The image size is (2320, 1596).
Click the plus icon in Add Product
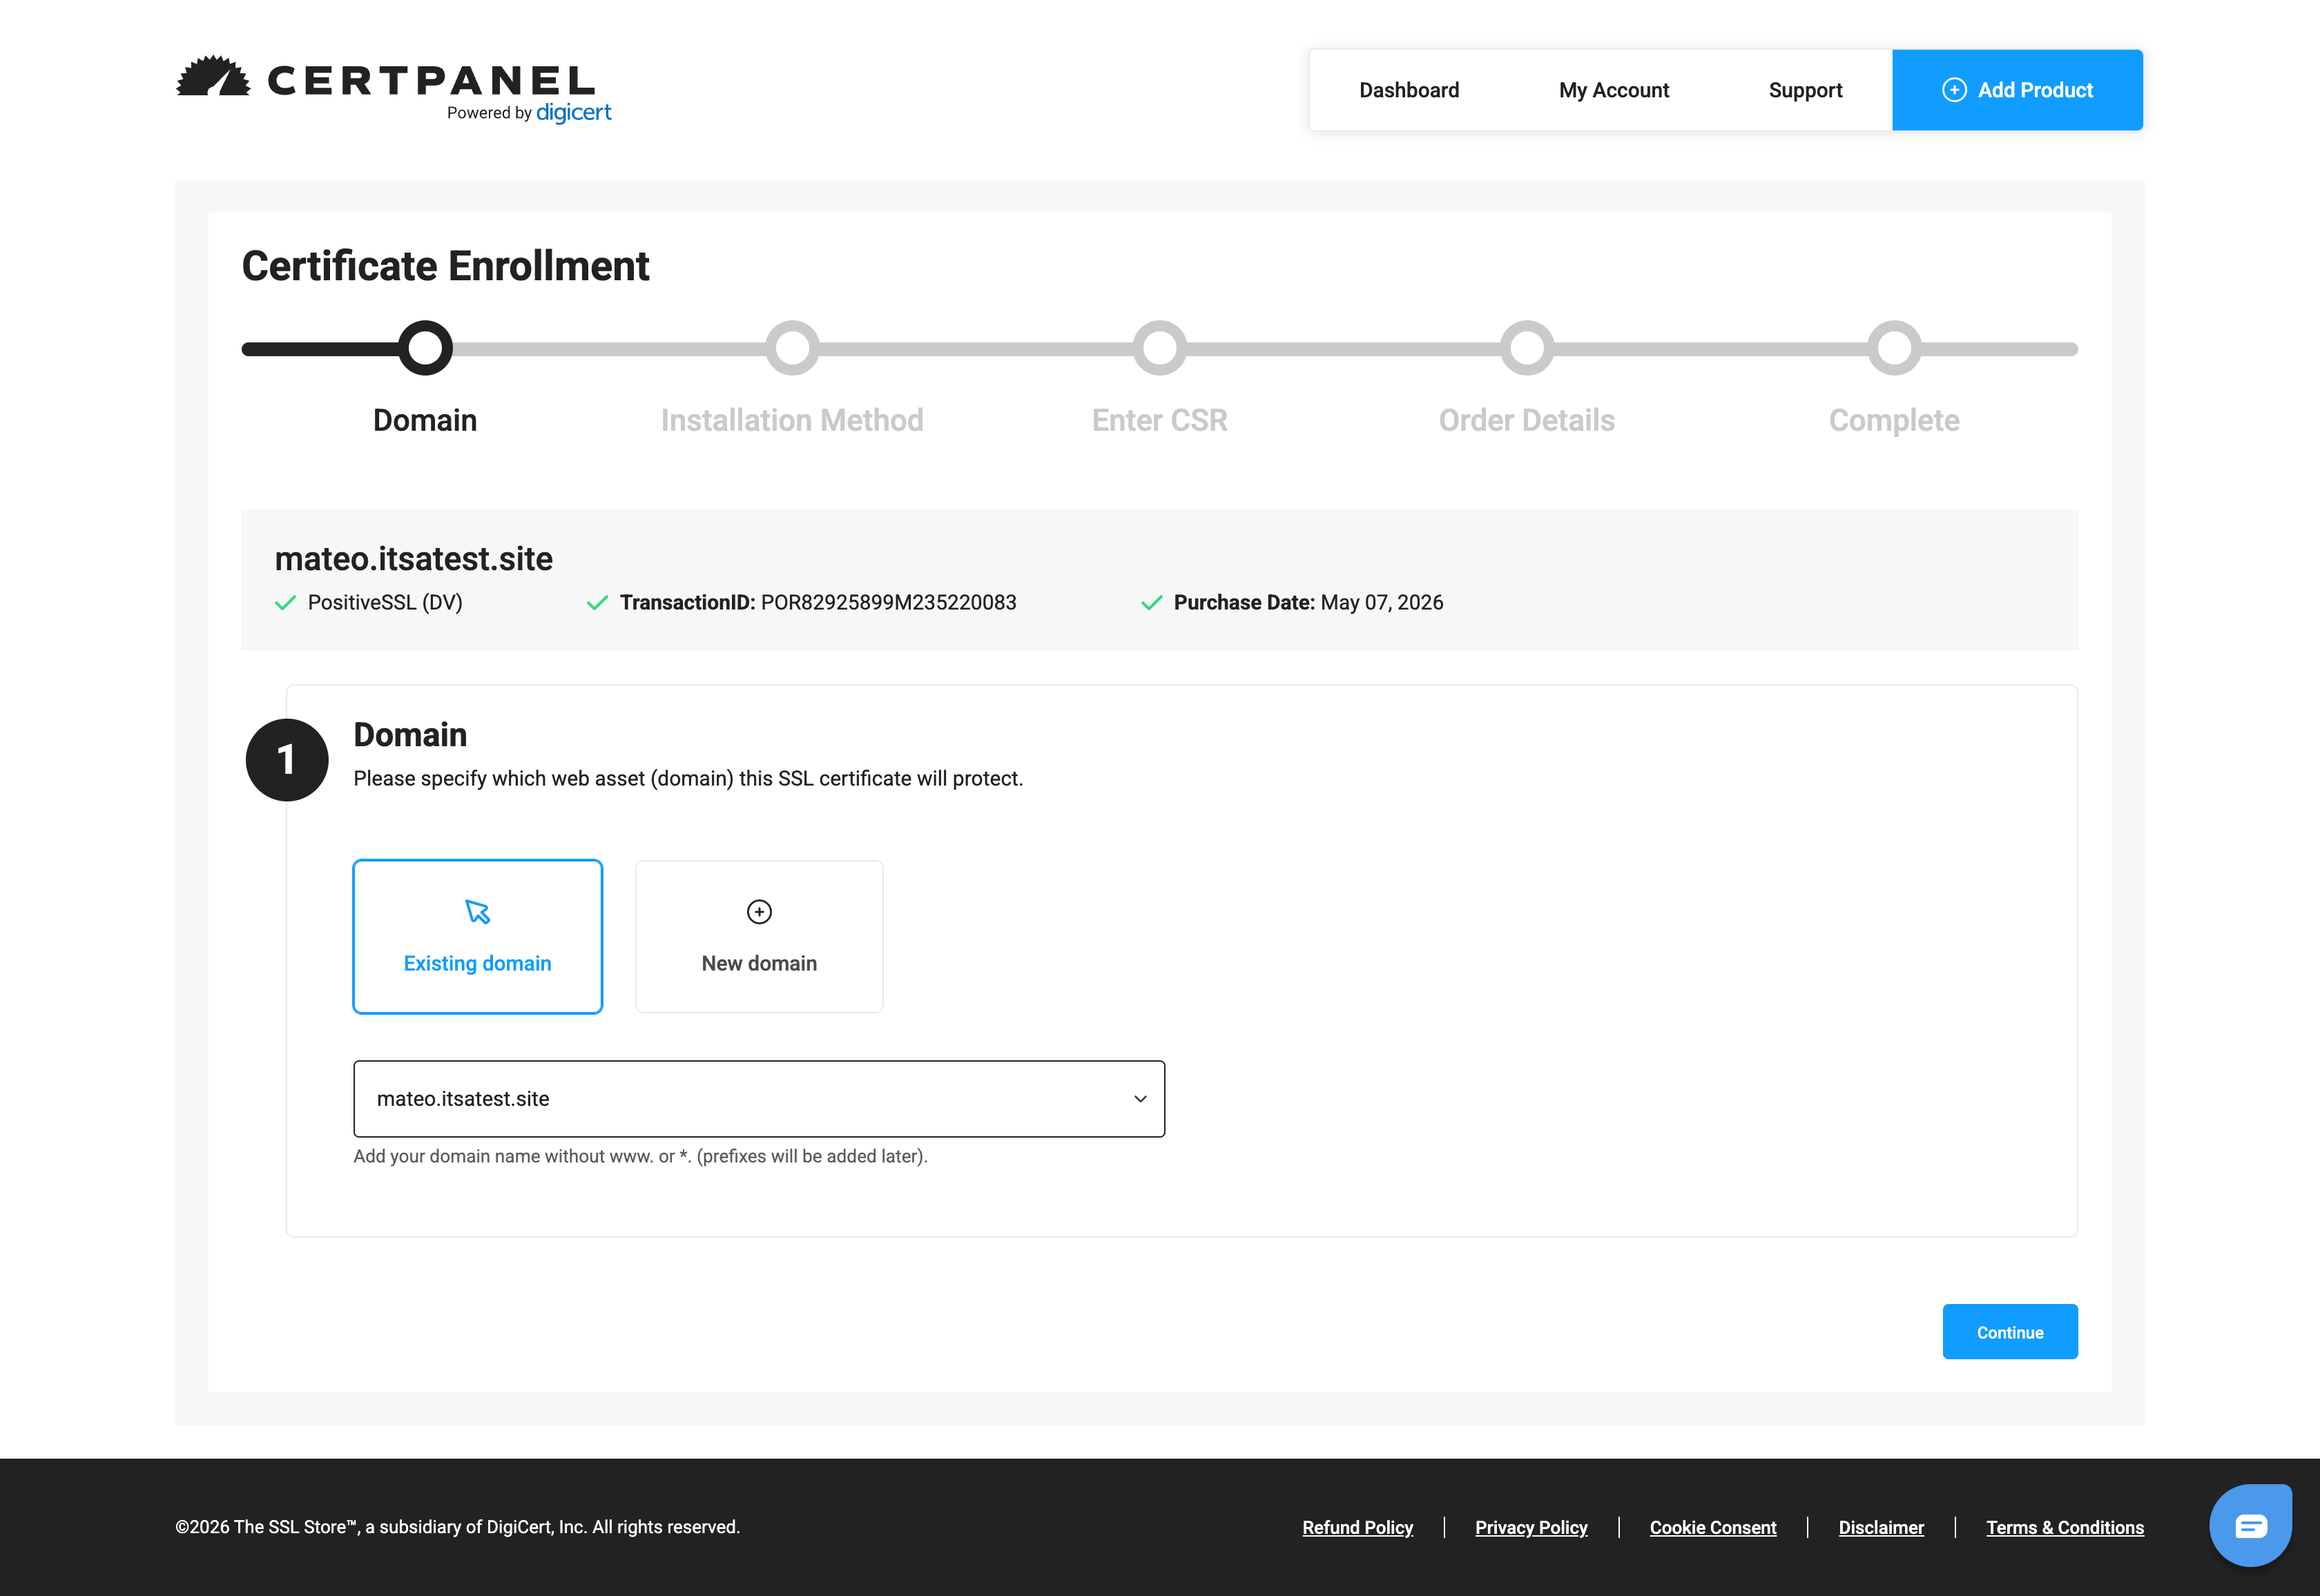click(x=1954, y=90)
